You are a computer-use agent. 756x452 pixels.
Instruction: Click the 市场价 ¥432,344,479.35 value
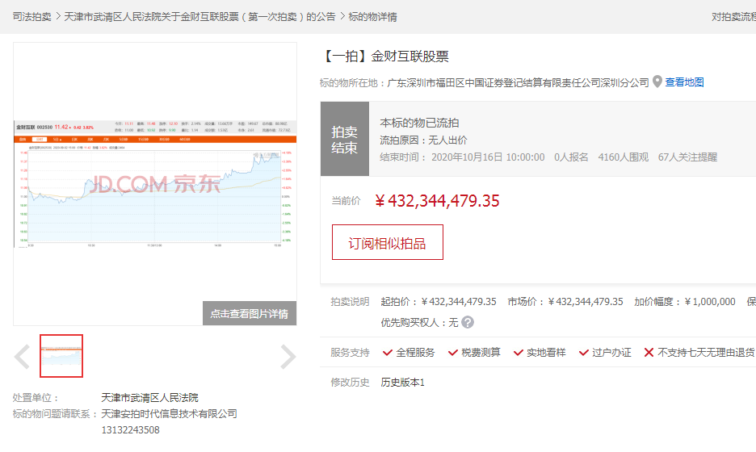586,302
